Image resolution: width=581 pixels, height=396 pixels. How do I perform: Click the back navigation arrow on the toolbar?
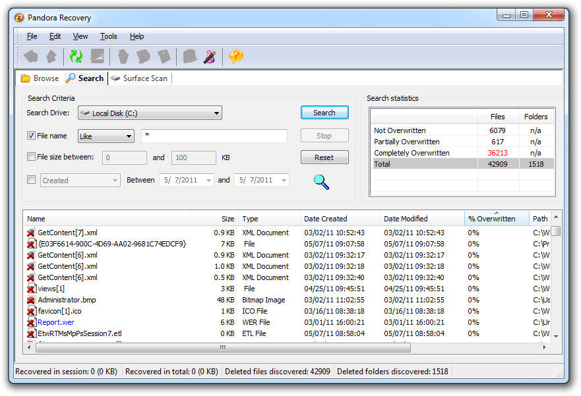31,56
